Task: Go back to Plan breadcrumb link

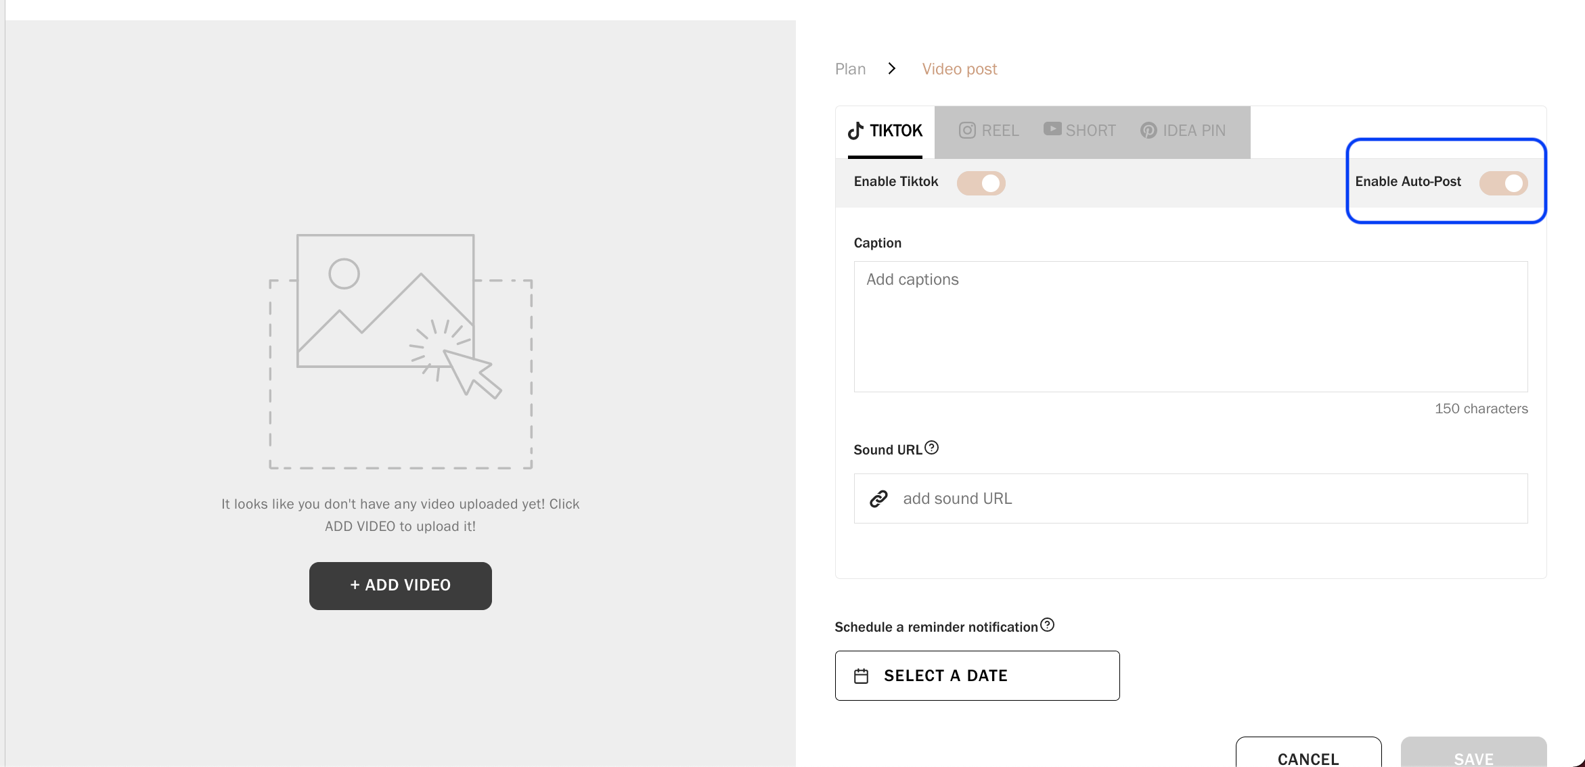Action: click(x=850, y=69)
